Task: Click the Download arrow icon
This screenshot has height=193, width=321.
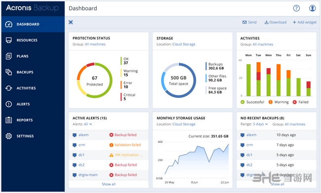Action: 266,22
